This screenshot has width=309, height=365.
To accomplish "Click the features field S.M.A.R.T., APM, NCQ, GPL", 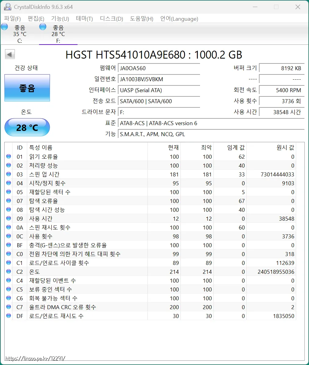I will coord(211,134).
